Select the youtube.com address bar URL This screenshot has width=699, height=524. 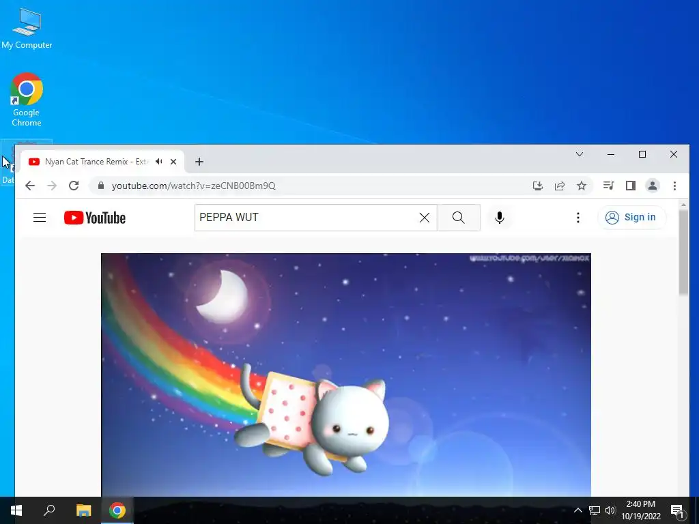click(x=193, y=186)
